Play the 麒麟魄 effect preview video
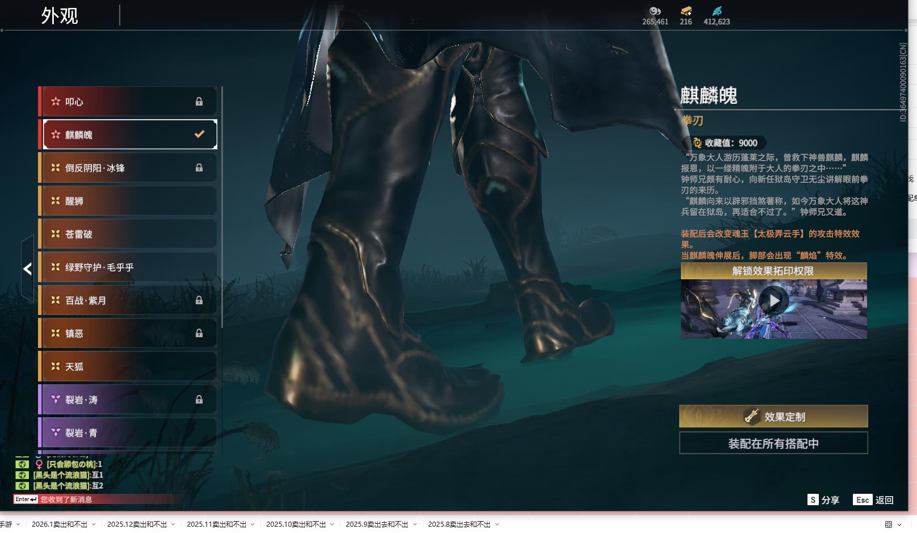 tap(774, 301)
